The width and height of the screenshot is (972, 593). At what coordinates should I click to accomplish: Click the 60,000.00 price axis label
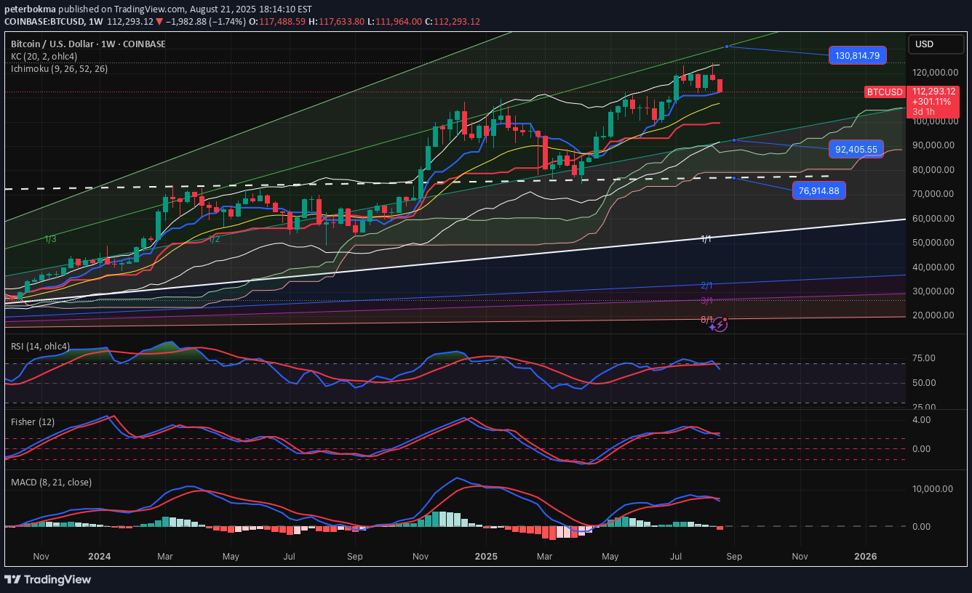934,218
